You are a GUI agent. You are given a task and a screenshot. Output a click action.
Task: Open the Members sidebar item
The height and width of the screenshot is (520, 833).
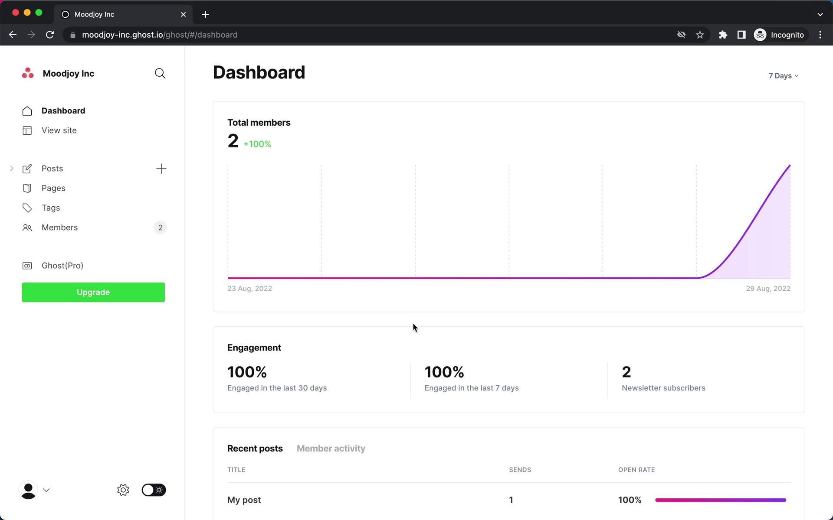coord(59,227)
